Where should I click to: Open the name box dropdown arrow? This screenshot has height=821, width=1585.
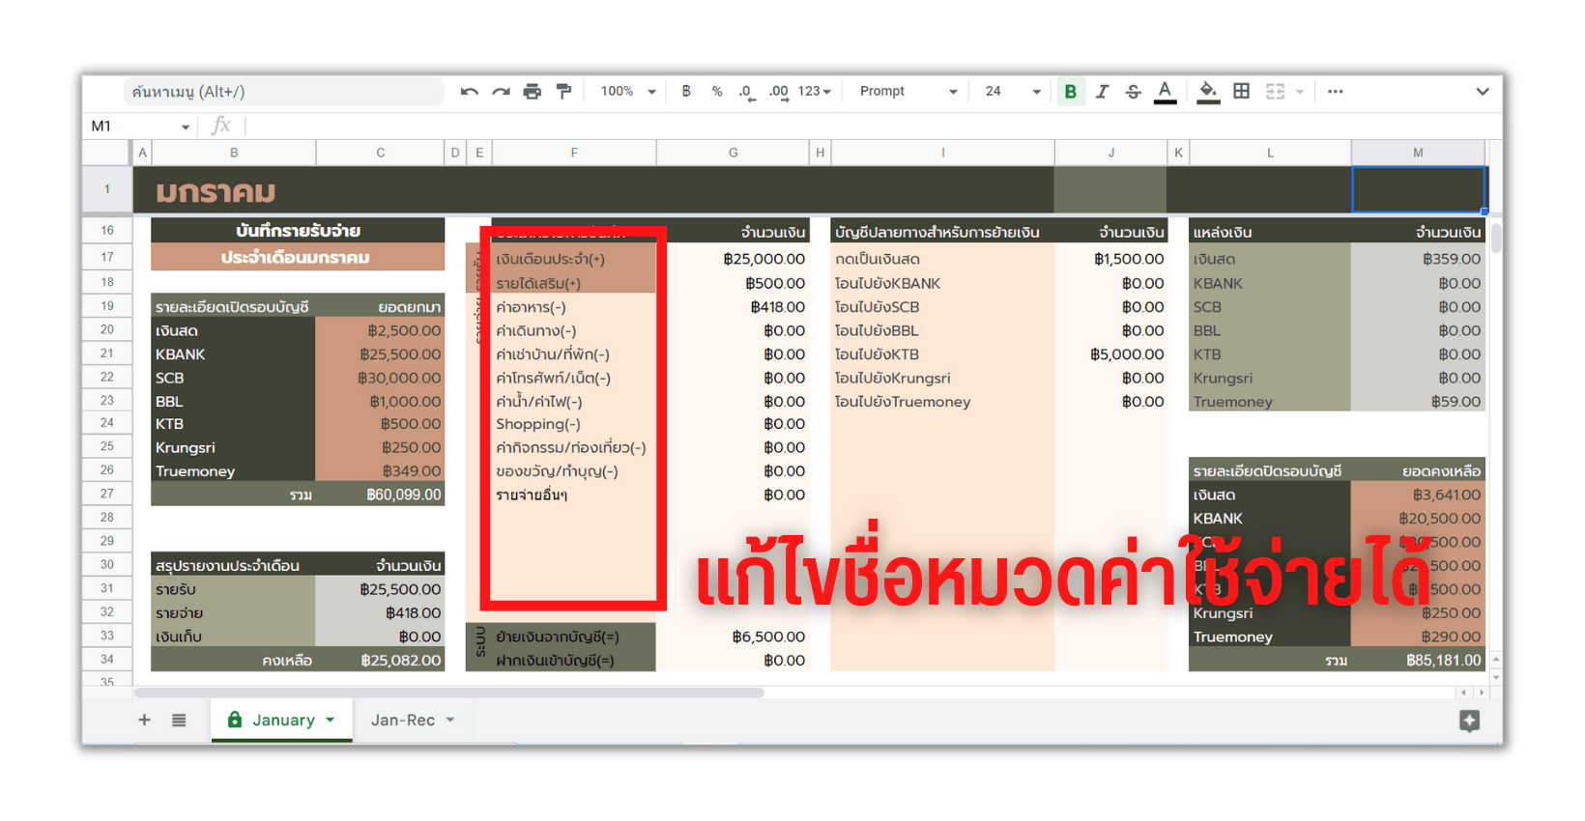pyautogui.click(x=186, y=127)
